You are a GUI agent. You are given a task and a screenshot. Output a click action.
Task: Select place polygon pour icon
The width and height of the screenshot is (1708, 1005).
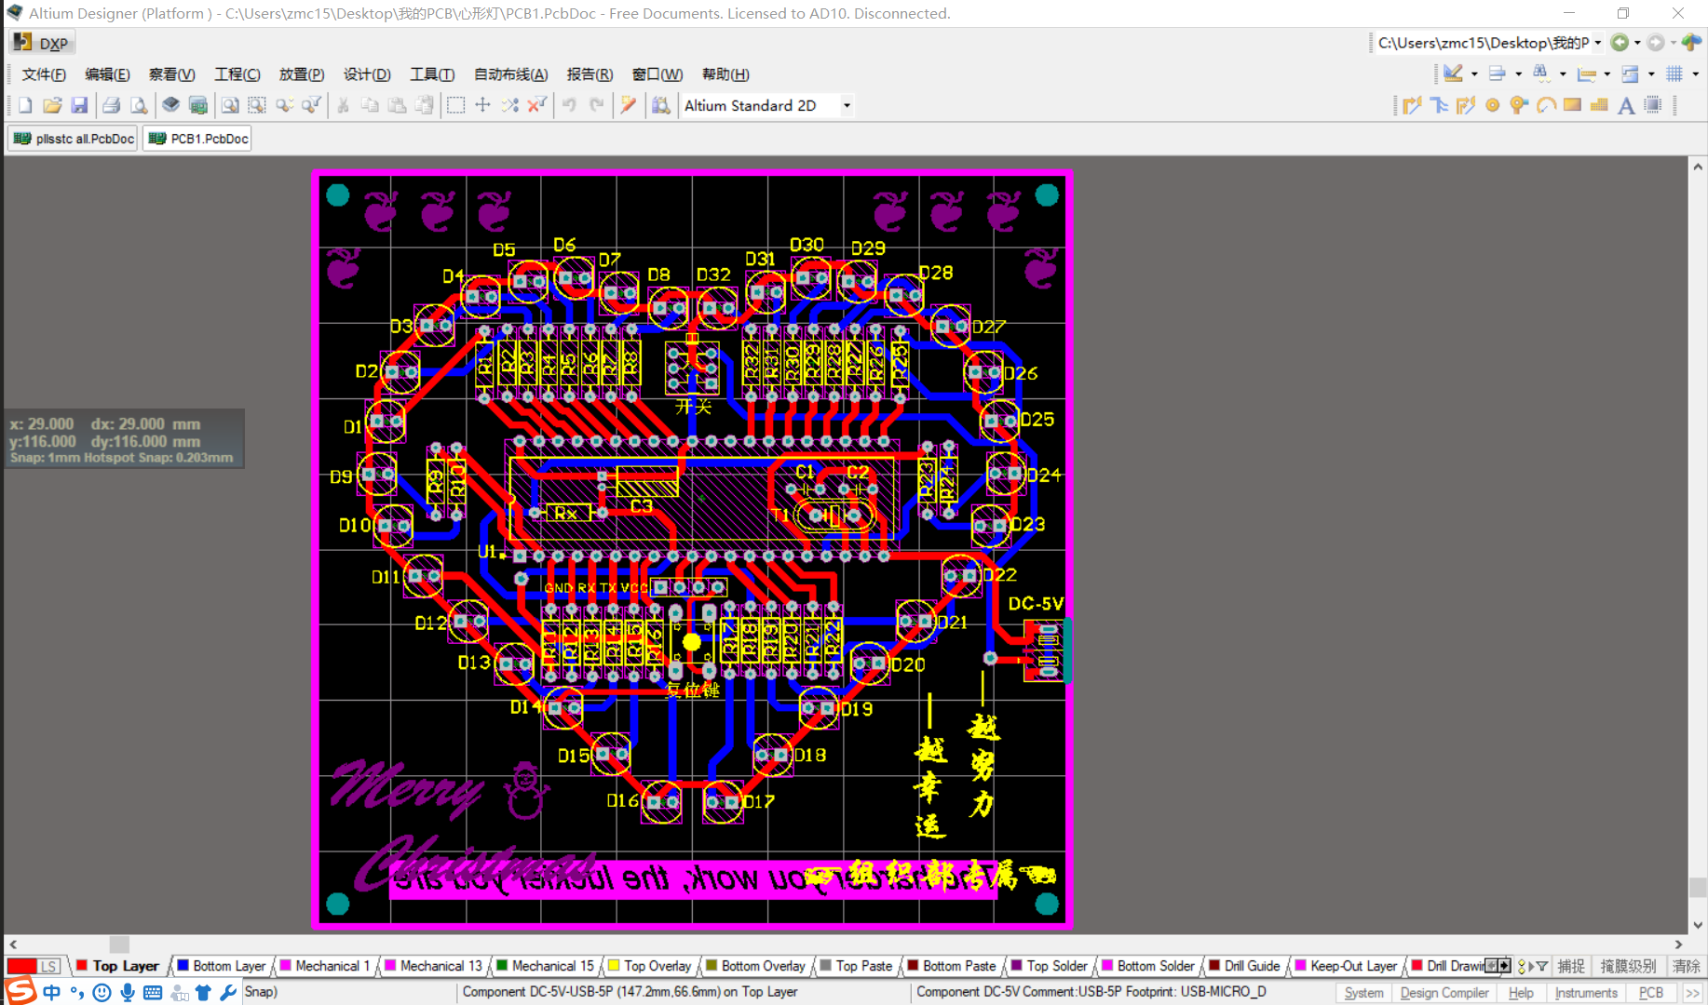pyautogui.click(x=1600, y=105)
